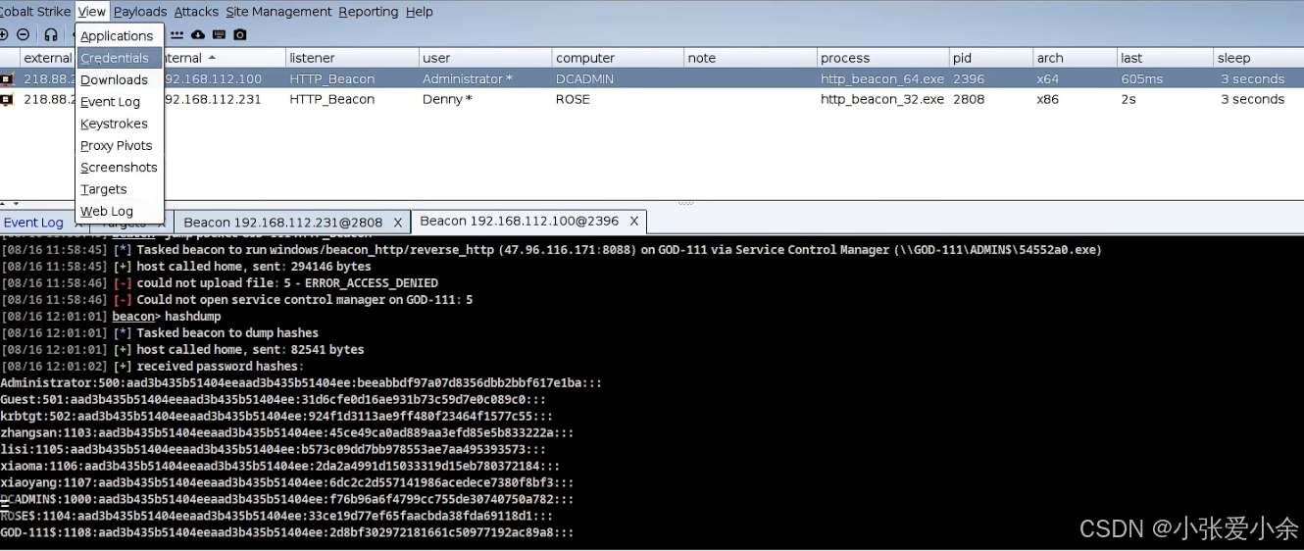
Task: Open the Help menu
Action: [x=420, y=12]
